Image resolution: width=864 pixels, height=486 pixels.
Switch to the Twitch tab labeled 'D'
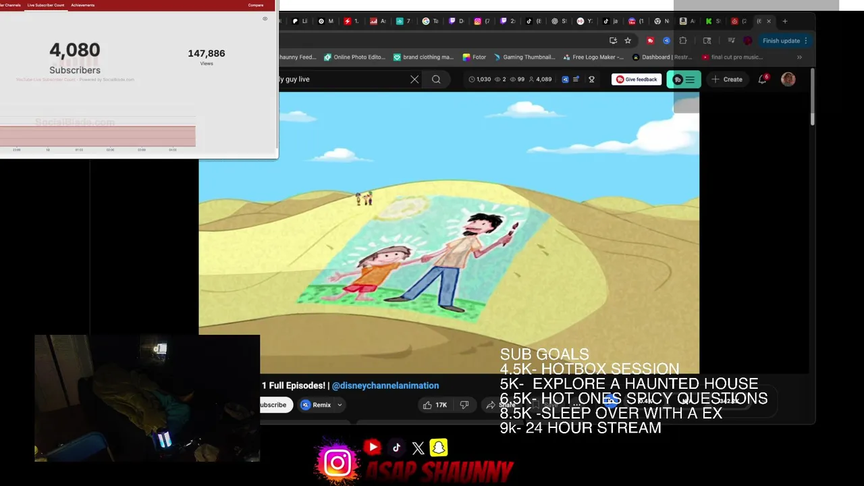point(457,21)
